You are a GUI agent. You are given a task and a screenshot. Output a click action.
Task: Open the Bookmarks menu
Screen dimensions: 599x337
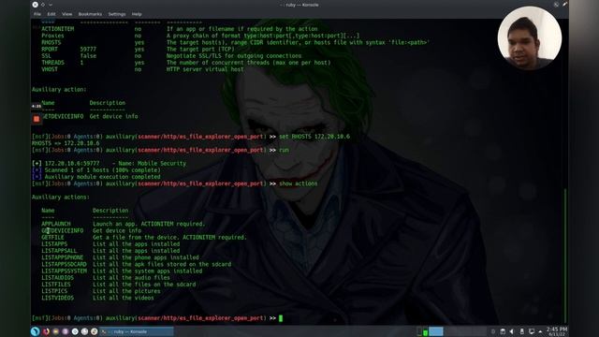tap(90, 14)
